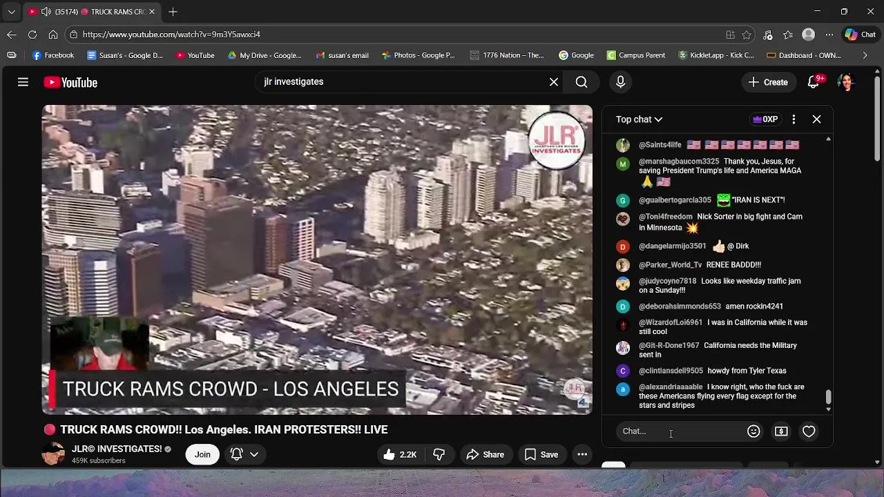This screenshot has height=497, width=884.
Task: Reload the current page
Action: point(32,34)
